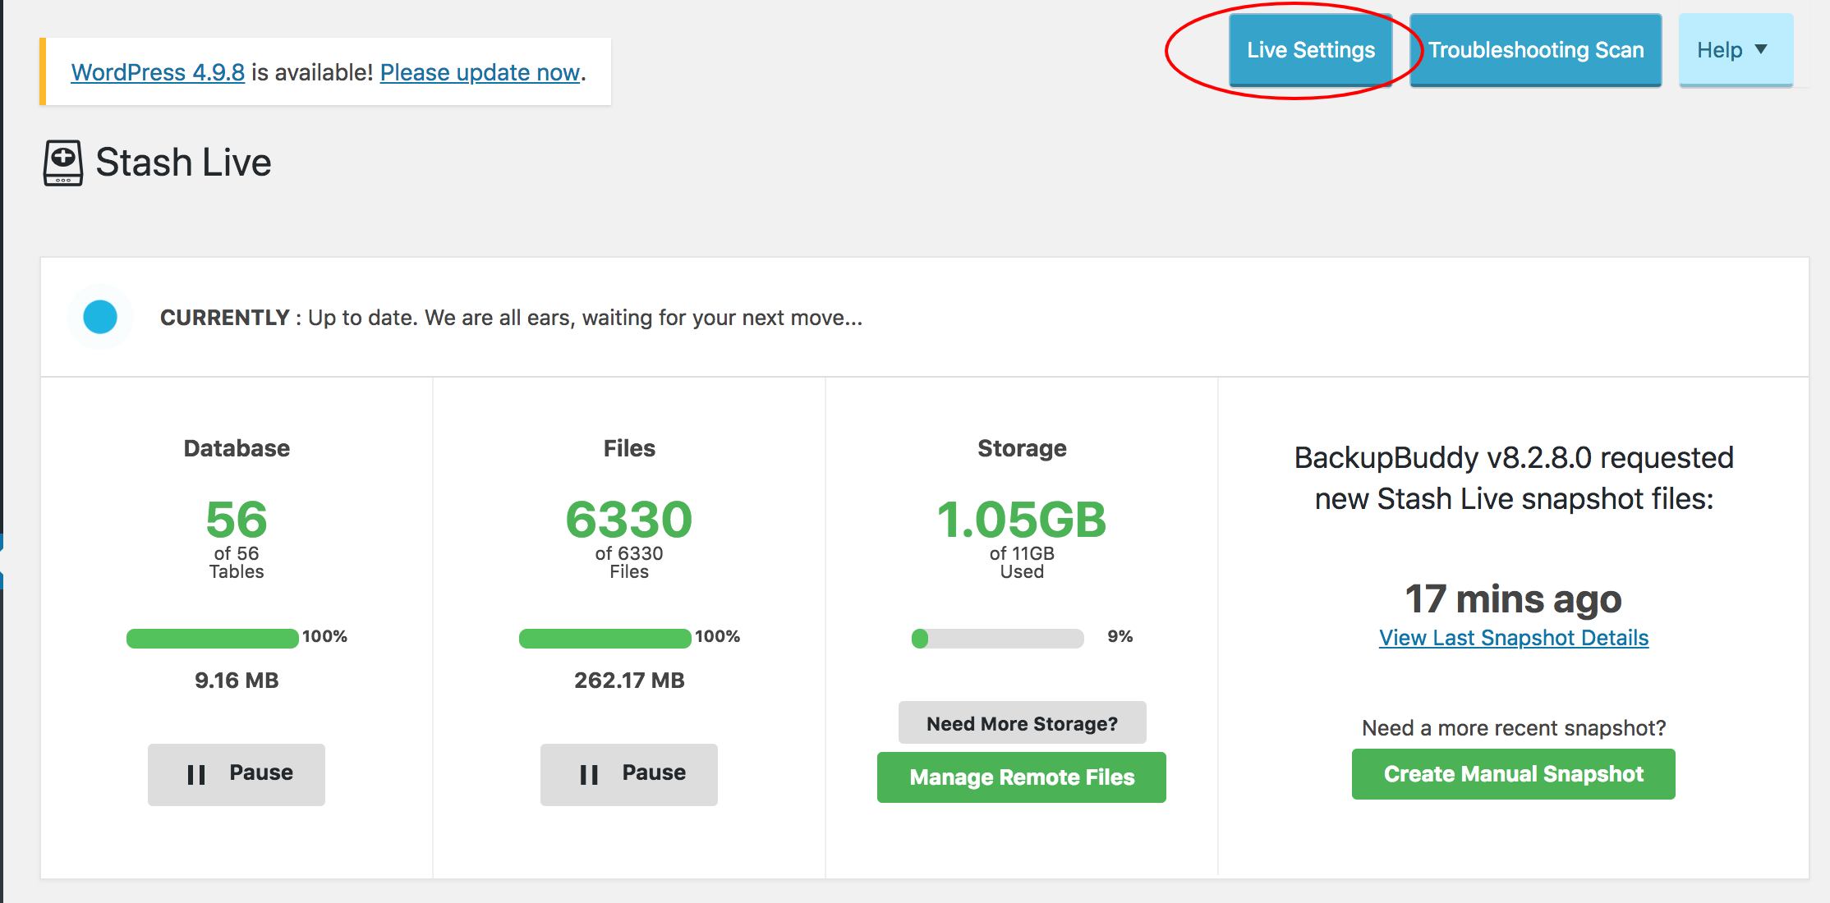Image resolution: width=1830 pixels, height=903 pixels.
Task: Click the 9% storage percentage
Action: 1120,636
